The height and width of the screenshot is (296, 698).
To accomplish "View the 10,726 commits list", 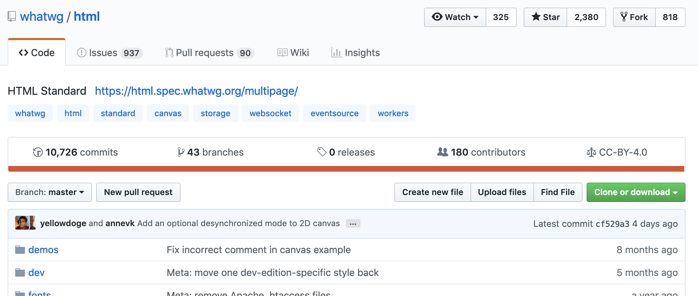I will point(75,152).
